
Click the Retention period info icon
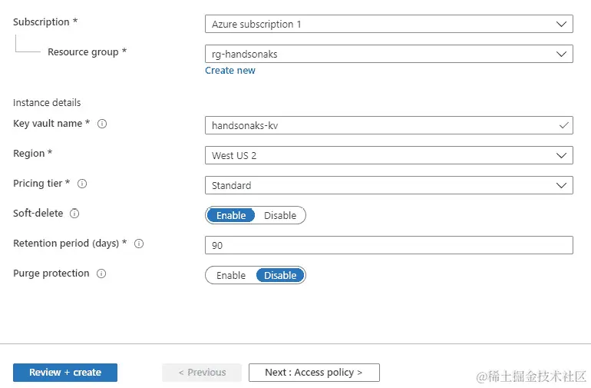[x=139, y=244]
